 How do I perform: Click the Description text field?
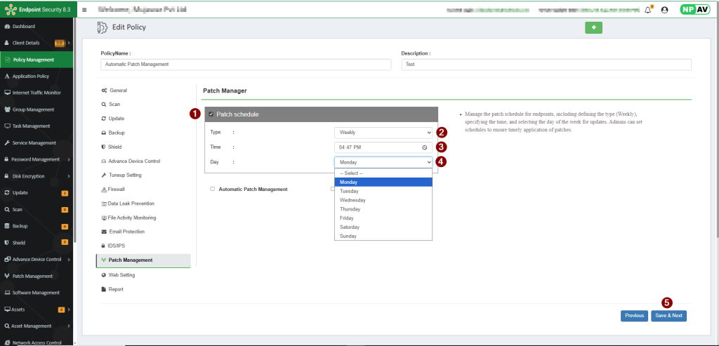coord(546,65)
